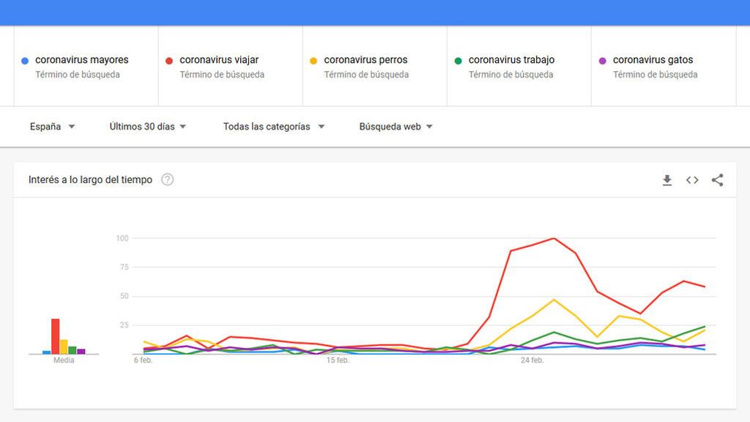
Task: Open the Últimos 30 días time range dropdown
Action: tap(147, 126)
